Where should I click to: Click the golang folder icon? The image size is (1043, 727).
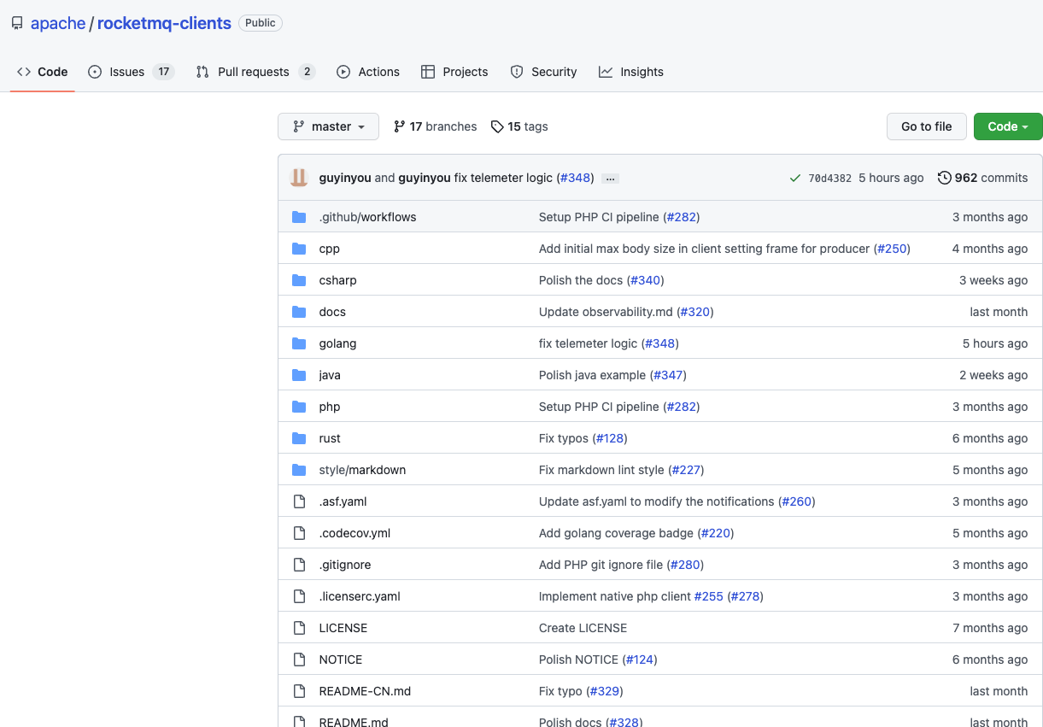point(299,343)
